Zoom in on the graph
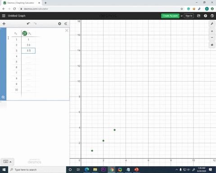 (x=212, y=31)
